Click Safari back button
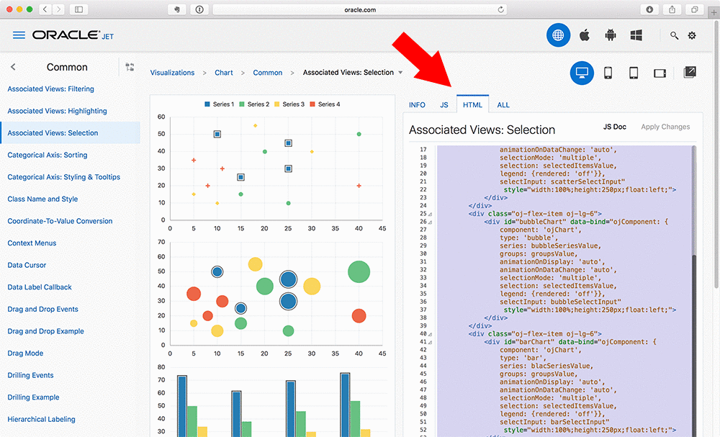Screen dimensions: 720x437 click(x=45, y=9)
